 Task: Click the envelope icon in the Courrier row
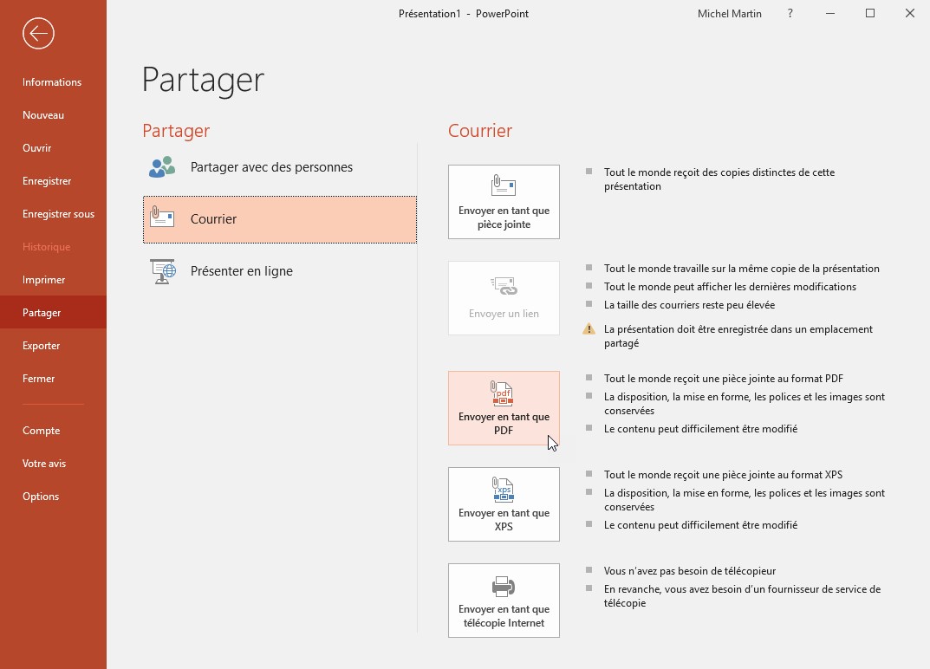162,217
